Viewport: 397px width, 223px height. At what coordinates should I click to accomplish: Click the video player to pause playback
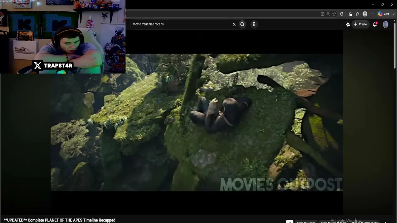197,122
